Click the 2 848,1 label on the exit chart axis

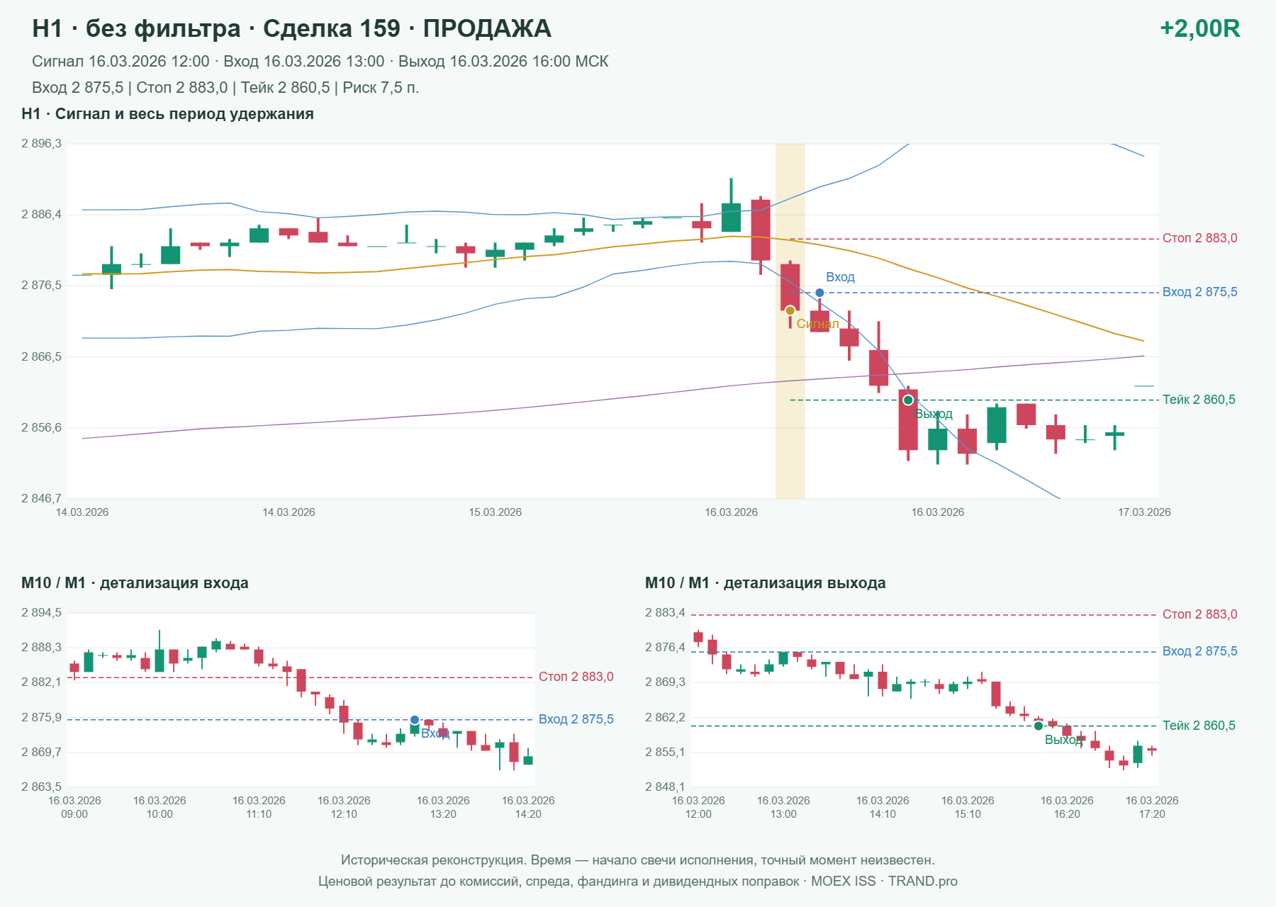(665, 787)
